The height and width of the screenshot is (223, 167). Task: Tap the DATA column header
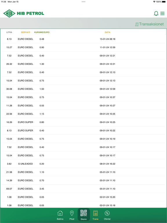point(108,32)
